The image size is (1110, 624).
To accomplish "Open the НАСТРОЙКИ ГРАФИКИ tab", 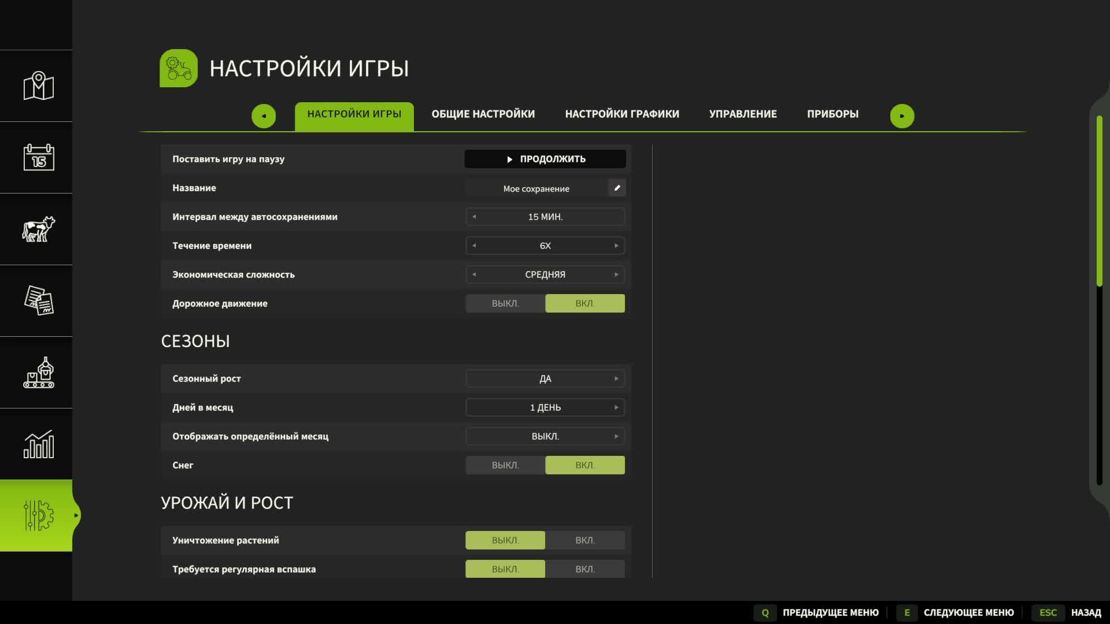I will pos(621,114).
